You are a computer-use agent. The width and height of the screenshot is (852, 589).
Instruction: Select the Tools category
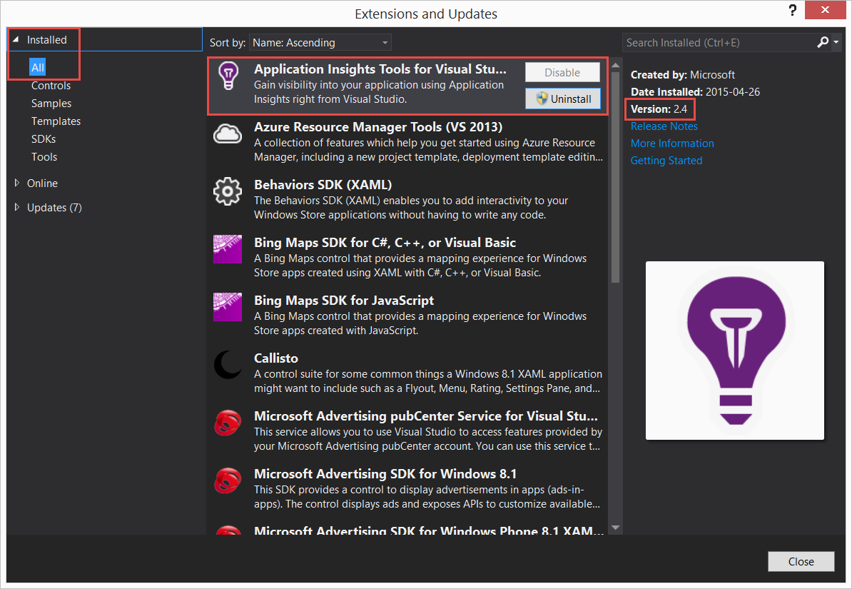(x=44, y=156)
